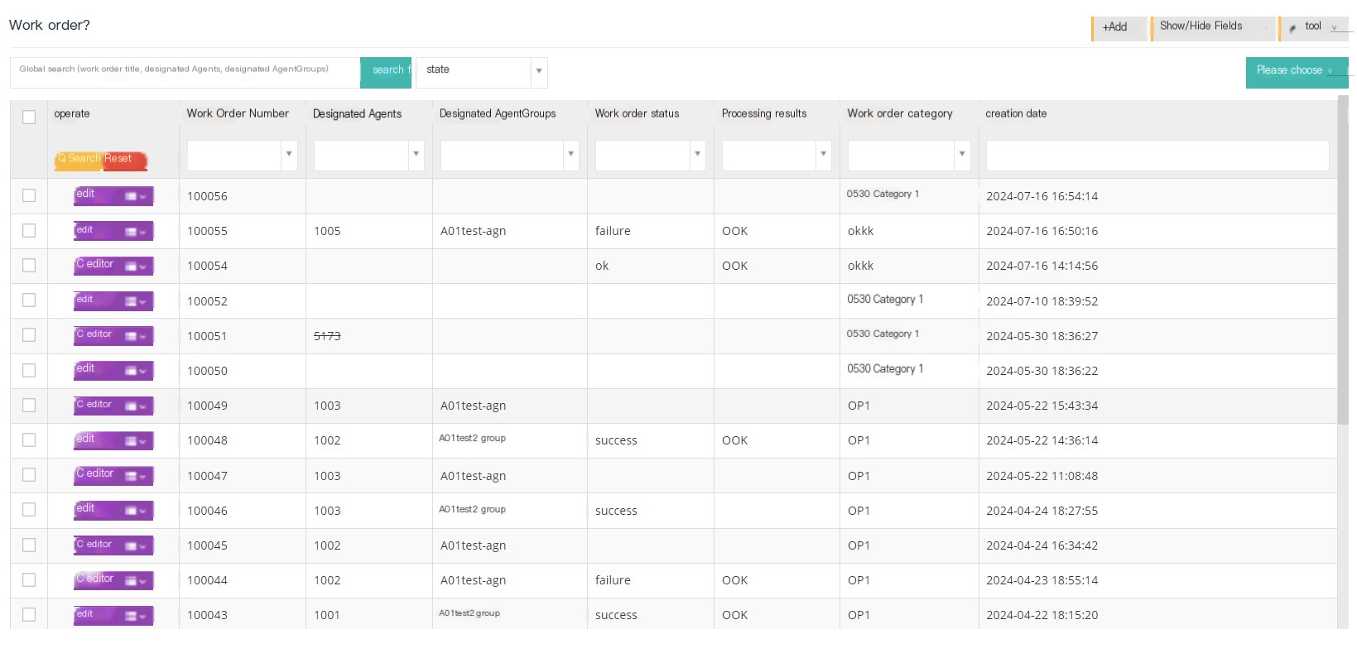The width and height of the screenshot is (1357, 663).
Task: Open the Work order status filter dropdown
Action: click(x=650, y=155)
